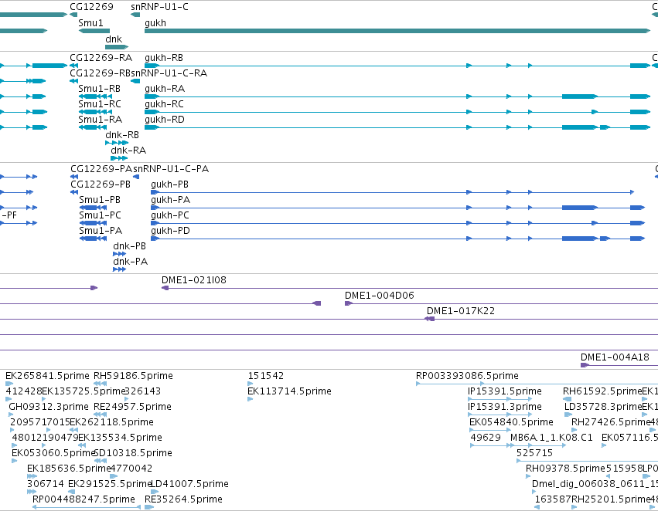Select the gukh-RB transcript line
658x511 pixels.
tap(397, 66)
